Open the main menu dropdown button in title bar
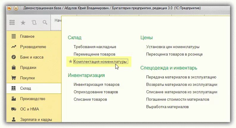The image size is (236, 128). (16, 8)
